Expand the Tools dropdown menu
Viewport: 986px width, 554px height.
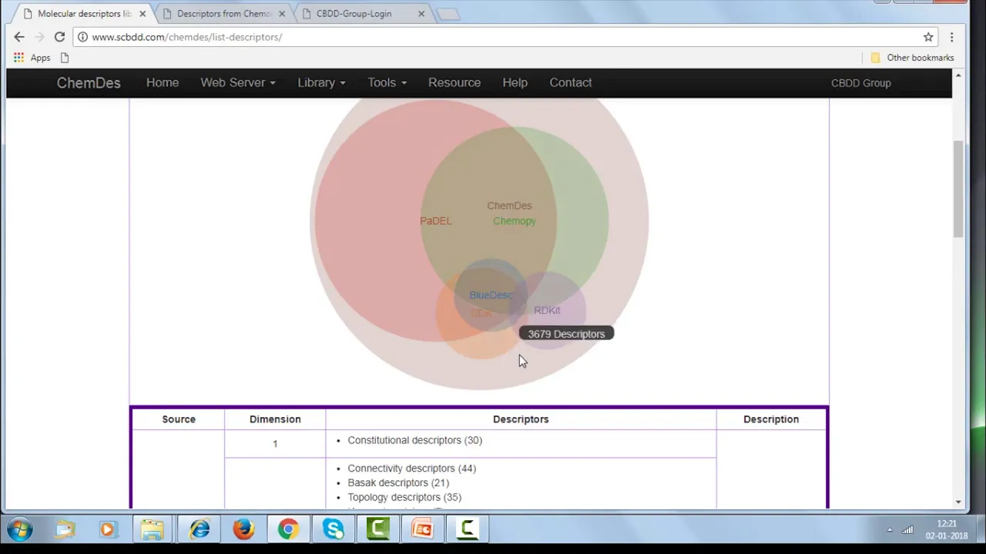[387, 82]
